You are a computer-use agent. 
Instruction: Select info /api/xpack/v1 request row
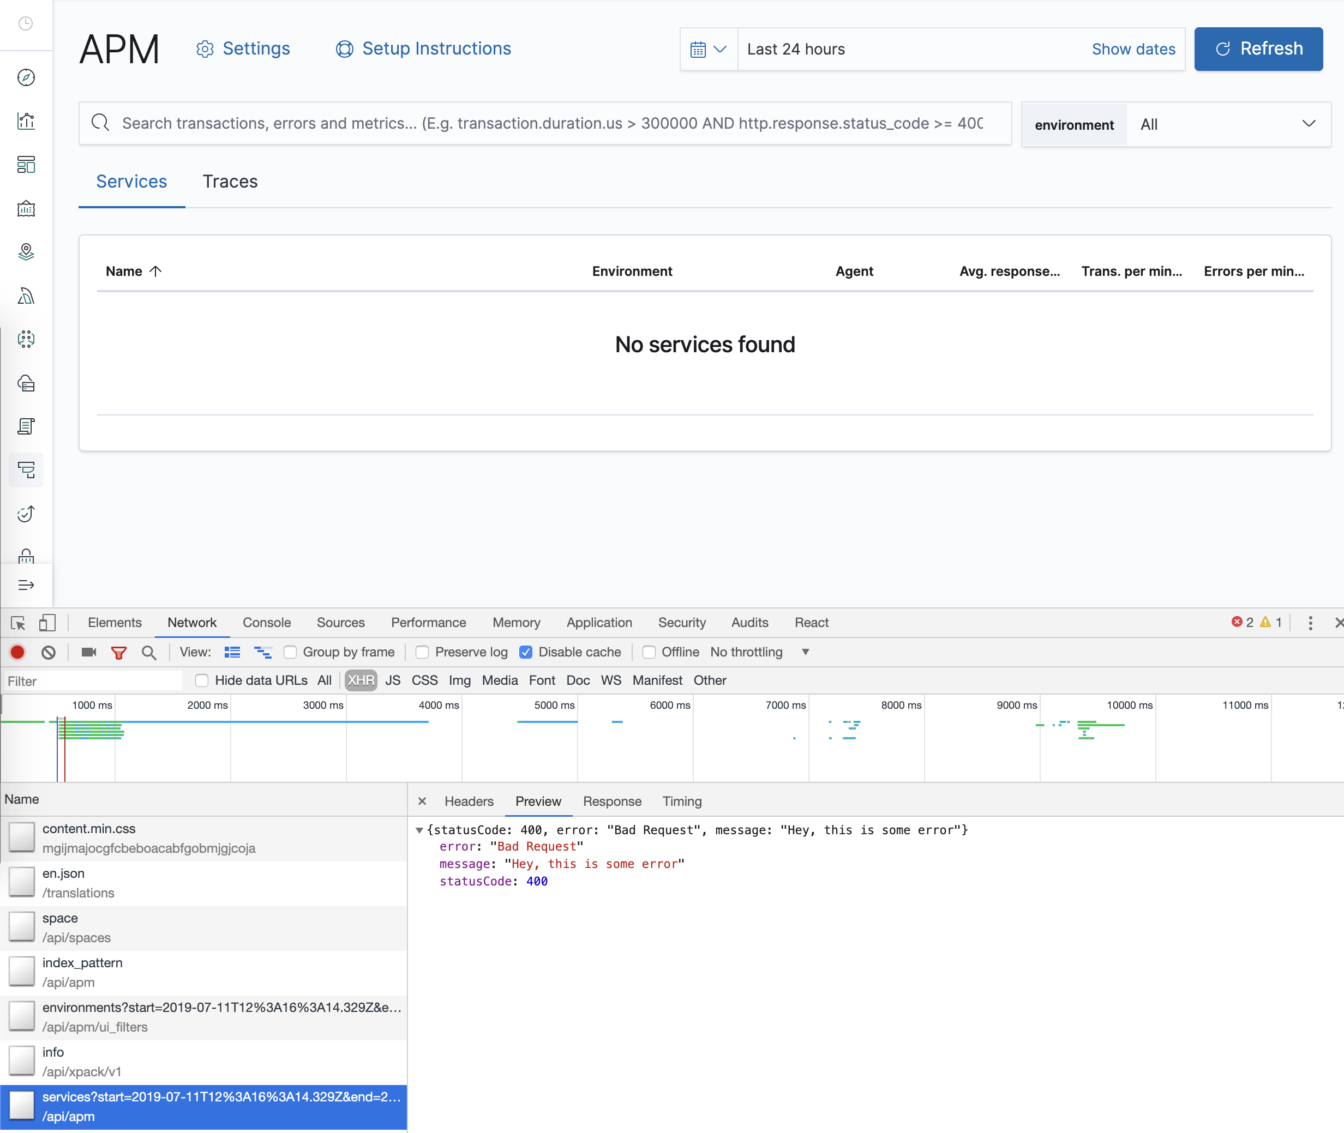[203, 1062]
